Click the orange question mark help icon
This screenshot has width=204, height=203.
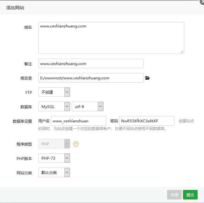click(76, 144)
